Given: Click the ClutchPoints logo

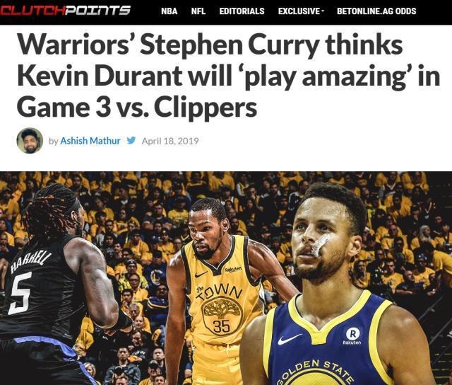Looking at the screenshot, I should [65, 11].
